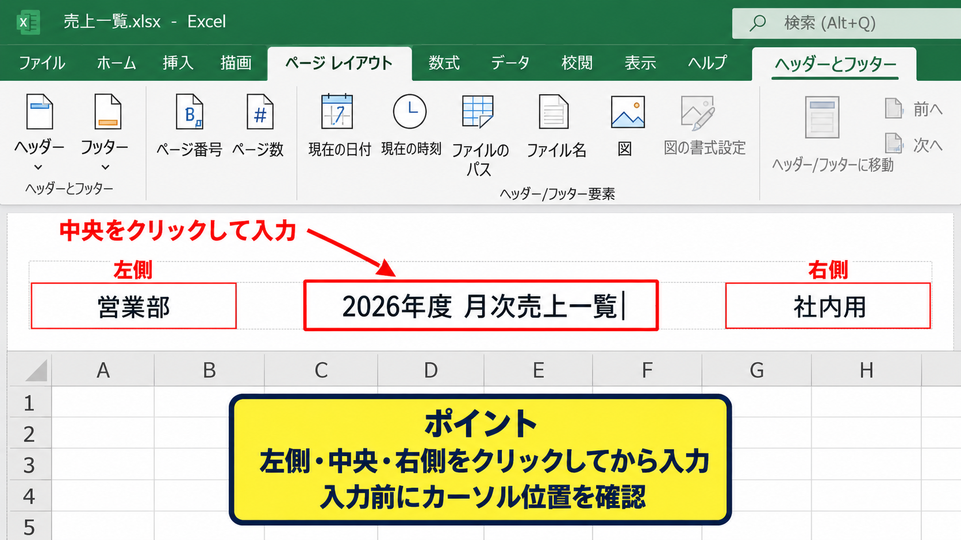Click the Excel app icon in title bar
This screenshot has height=540, width=961.
[27, 22]
